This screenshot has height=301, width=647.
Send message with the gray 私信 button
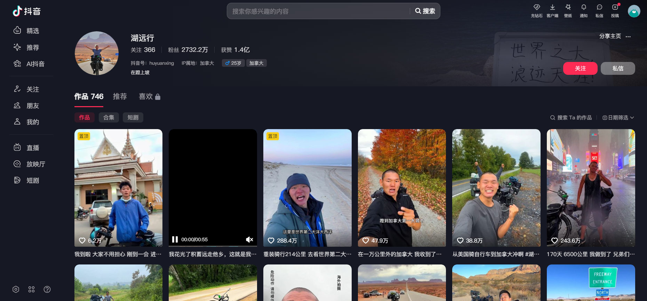[618, 68]
